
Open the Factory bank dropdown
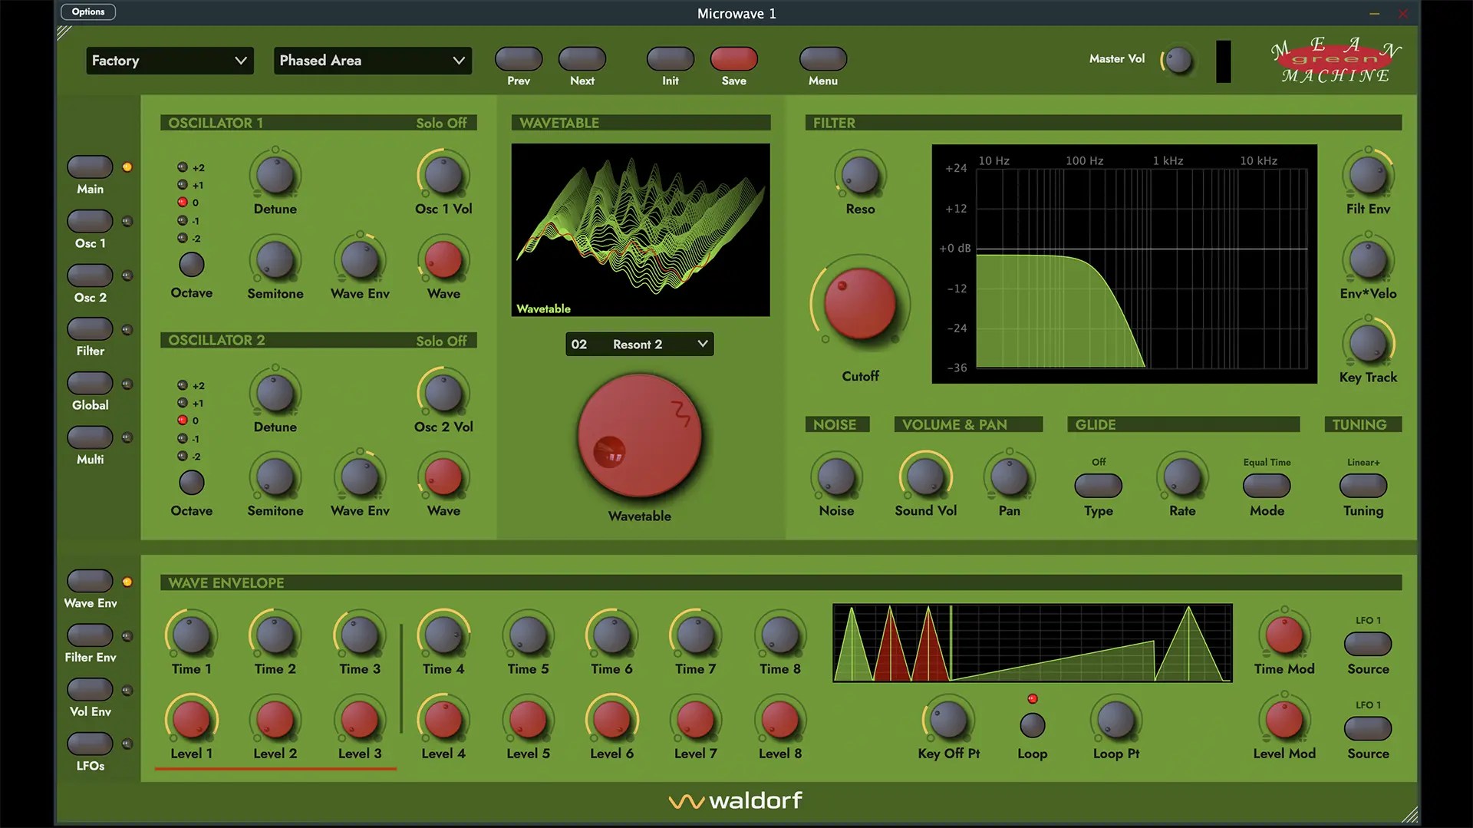(170, 61)
